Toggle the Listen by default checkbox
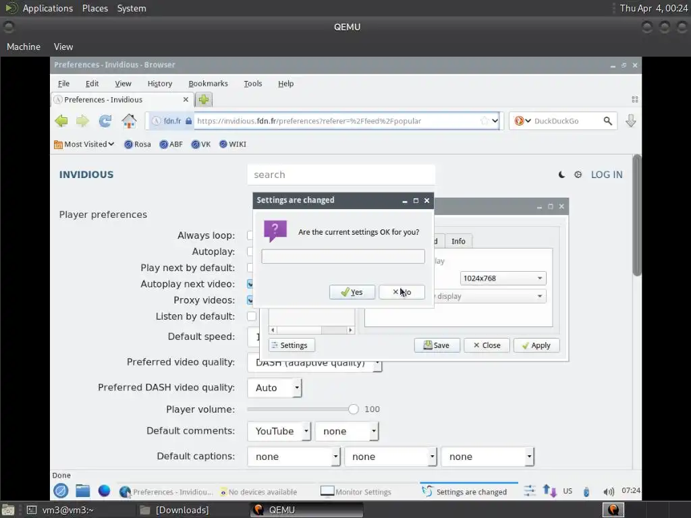This screenshot has height=518, width=691. [252, 316]
